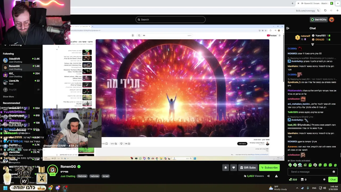
Task: Open Yuno1151 leaderboard entry
Action: (x=321, y=35)
